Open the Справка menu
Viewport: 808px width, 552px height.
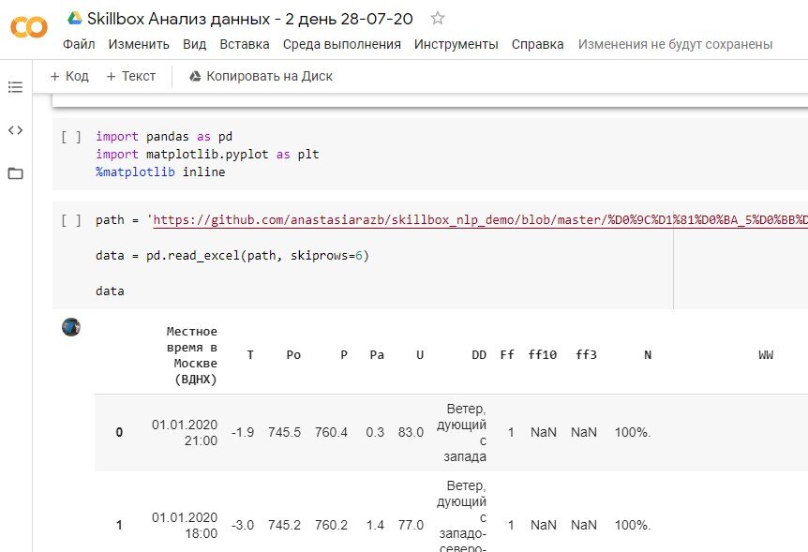(x=537, y=44)
